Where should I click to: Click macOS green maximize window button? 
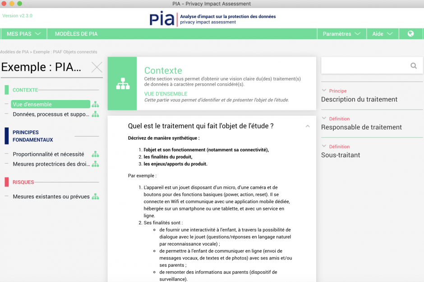(19, 4)
